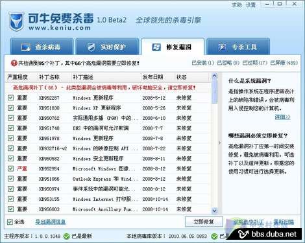Click the 专杀工具 tab tool icon
Viewport: 305px width, 243px height.
point(222,47)
